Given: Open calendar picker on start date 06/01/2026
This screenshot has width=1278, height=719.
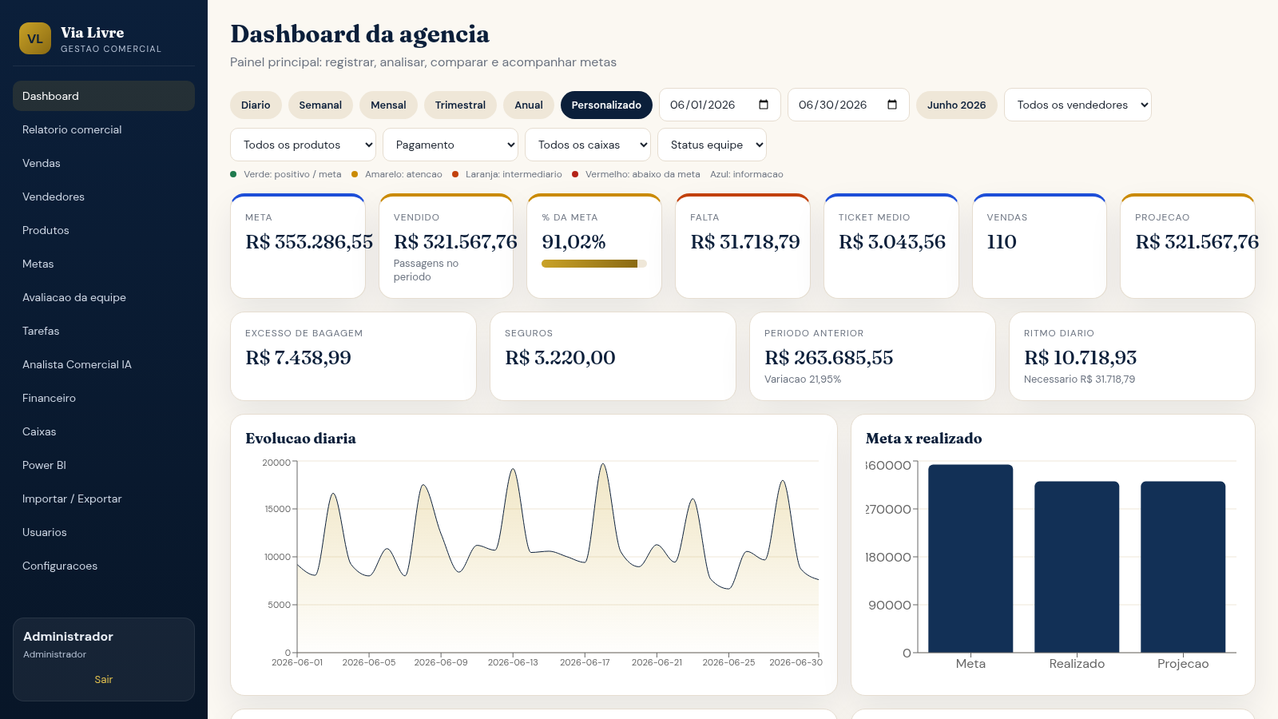Looking at the screenshot, I should pos(764,105).
